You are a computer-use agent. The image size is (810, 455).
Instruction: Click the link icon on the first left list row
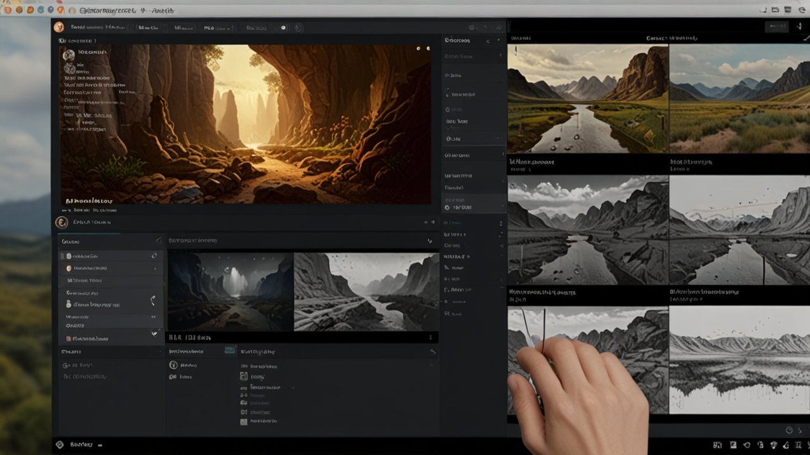154,256
